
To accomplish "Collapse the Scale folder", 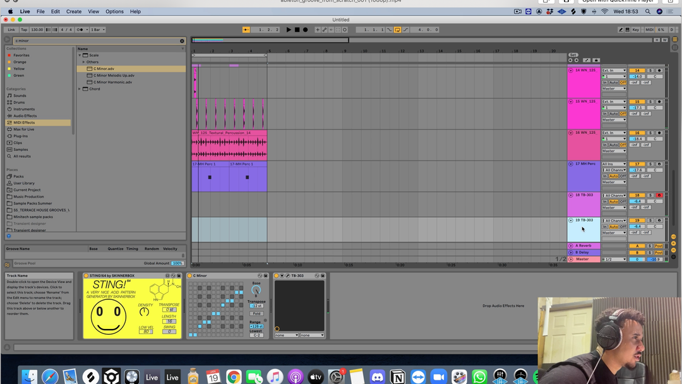I will [80, 55].
